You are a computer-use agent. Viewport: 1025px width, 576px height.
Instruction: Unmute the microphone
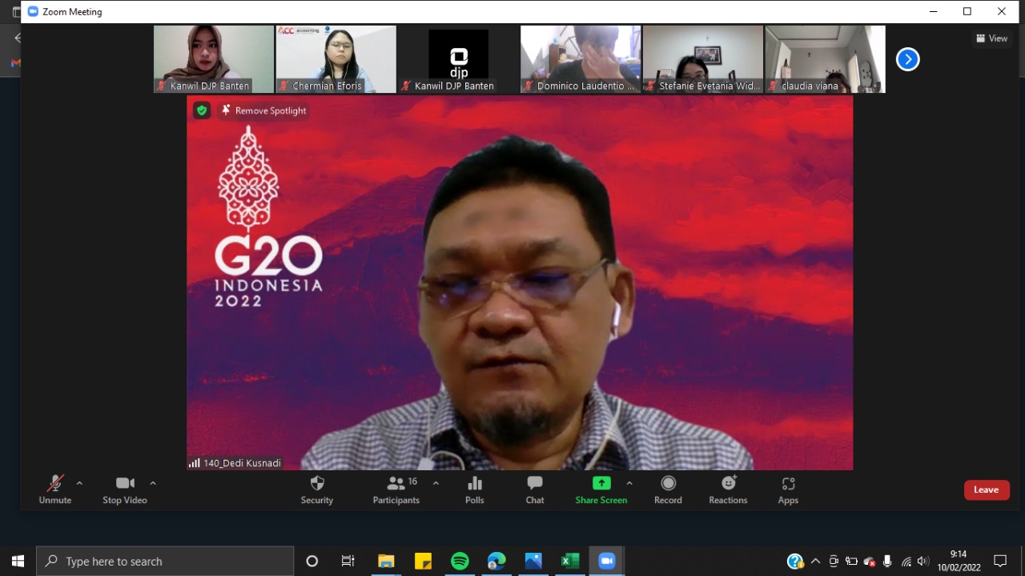pos(54,489)
